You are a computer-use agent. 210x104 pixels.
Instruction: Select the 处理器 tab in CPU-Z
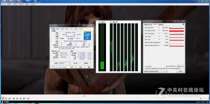pos(53,29)
